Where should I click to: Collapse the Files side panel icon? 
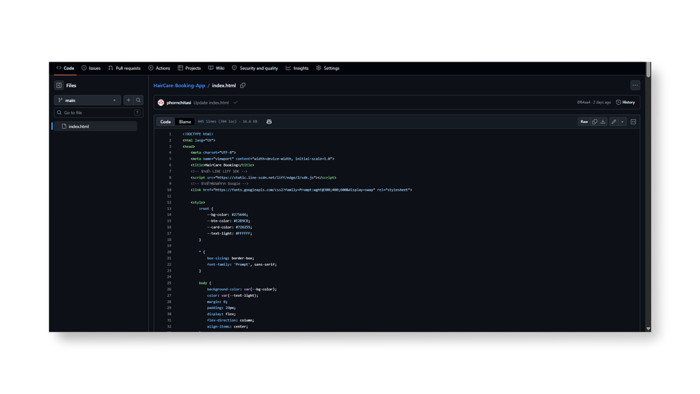pyautogui.click(x=59, y=86)
